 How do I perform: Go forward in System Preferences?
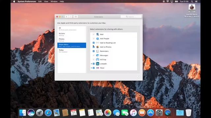(x=70, y=17)
